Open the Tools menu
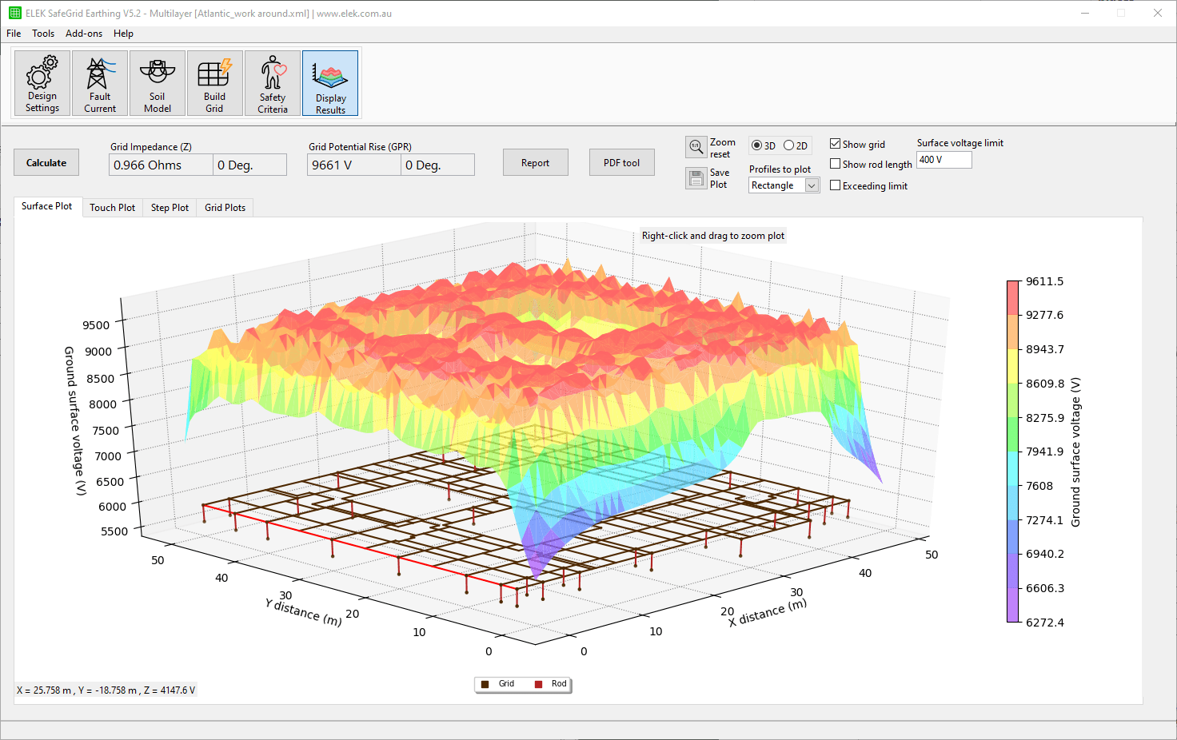Screen dimensions: 1177x740 coord(43,34)
